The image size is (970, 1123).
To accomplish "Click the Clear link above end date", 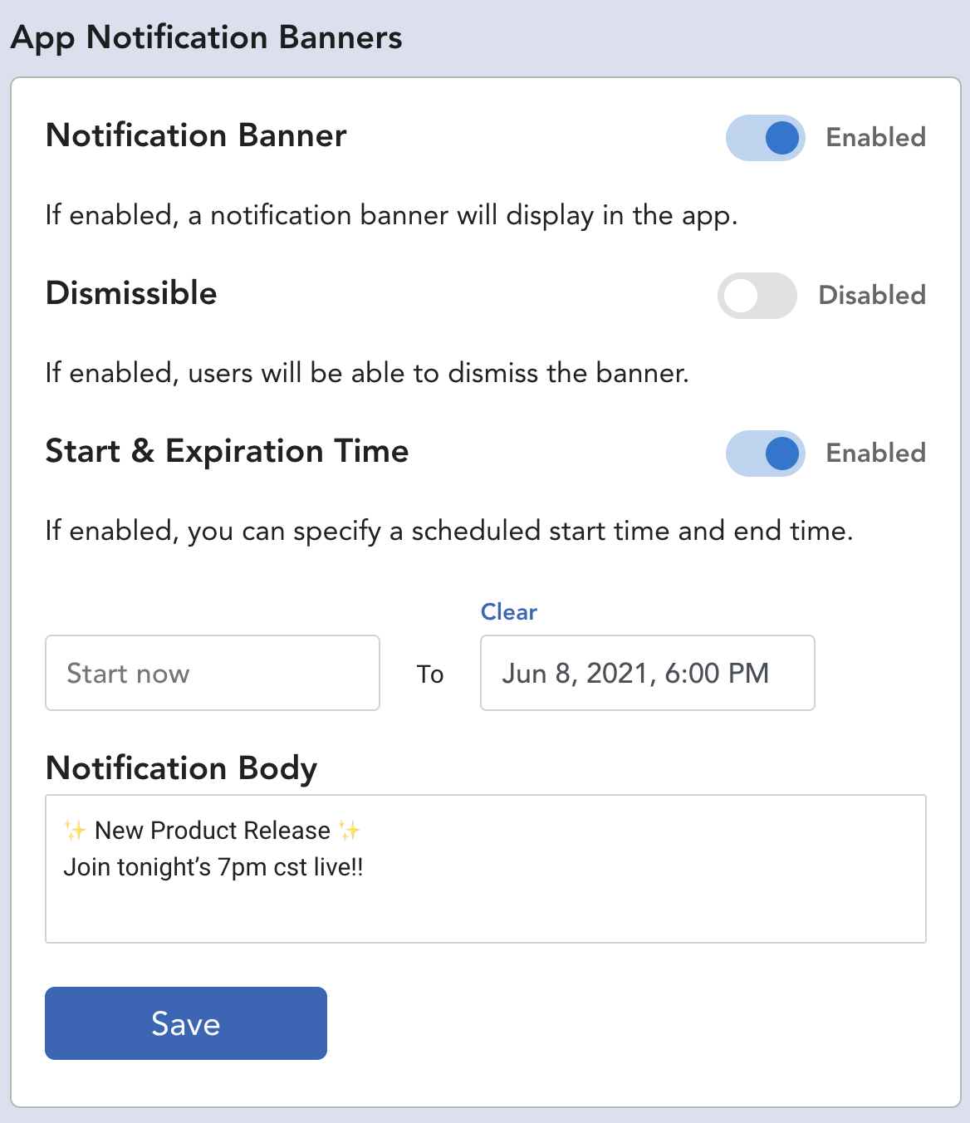I will pyautogui.click(x=509, y=612).
